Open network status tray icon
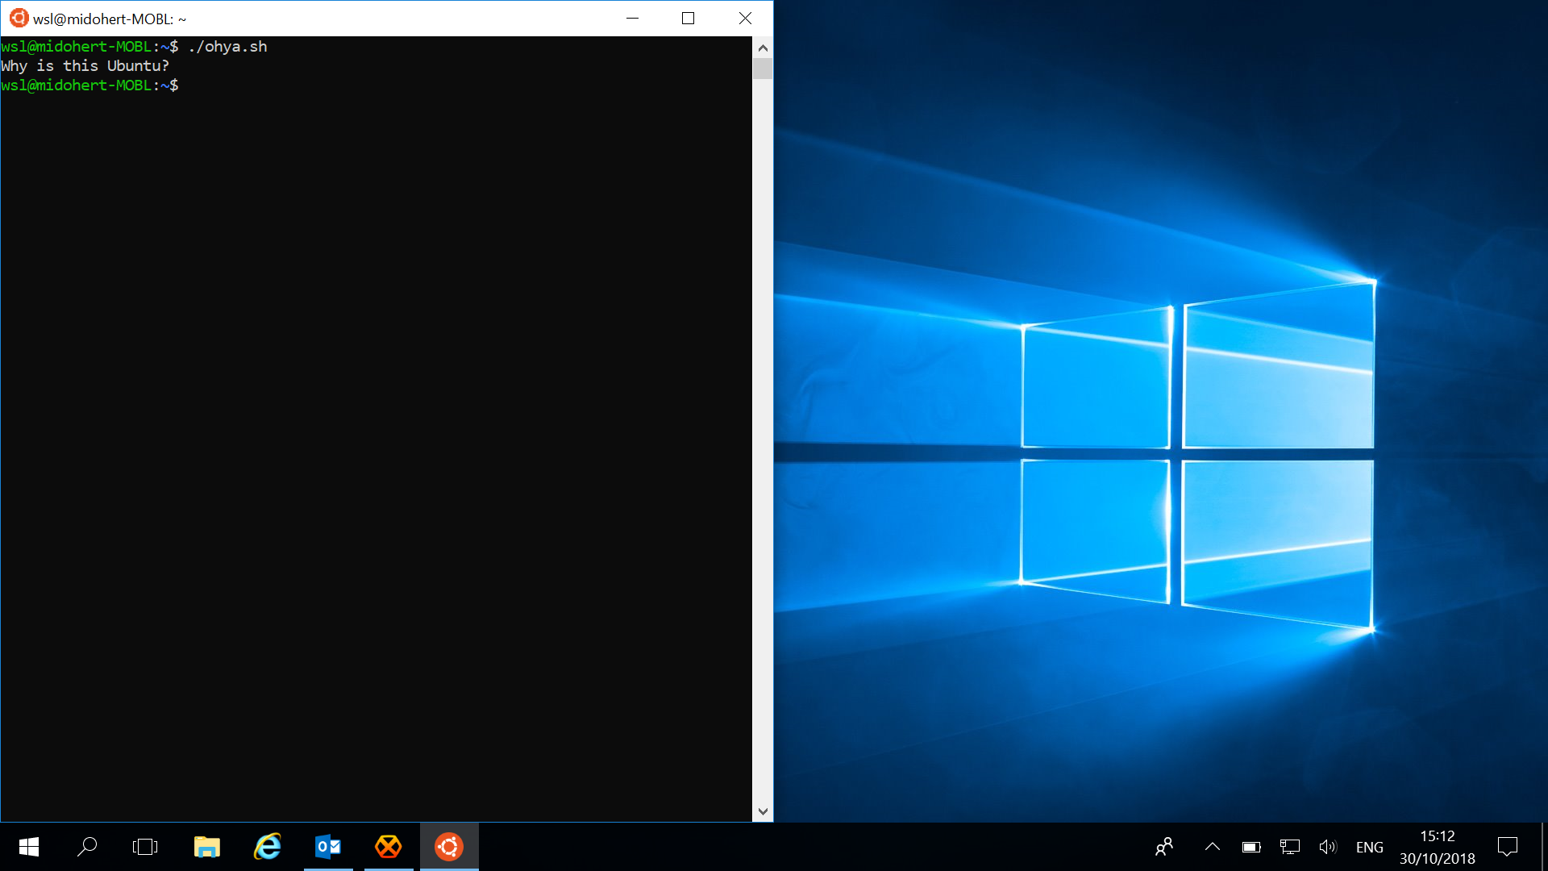The width and height of the screenshot is (1548, 871). click(1290, 847)
